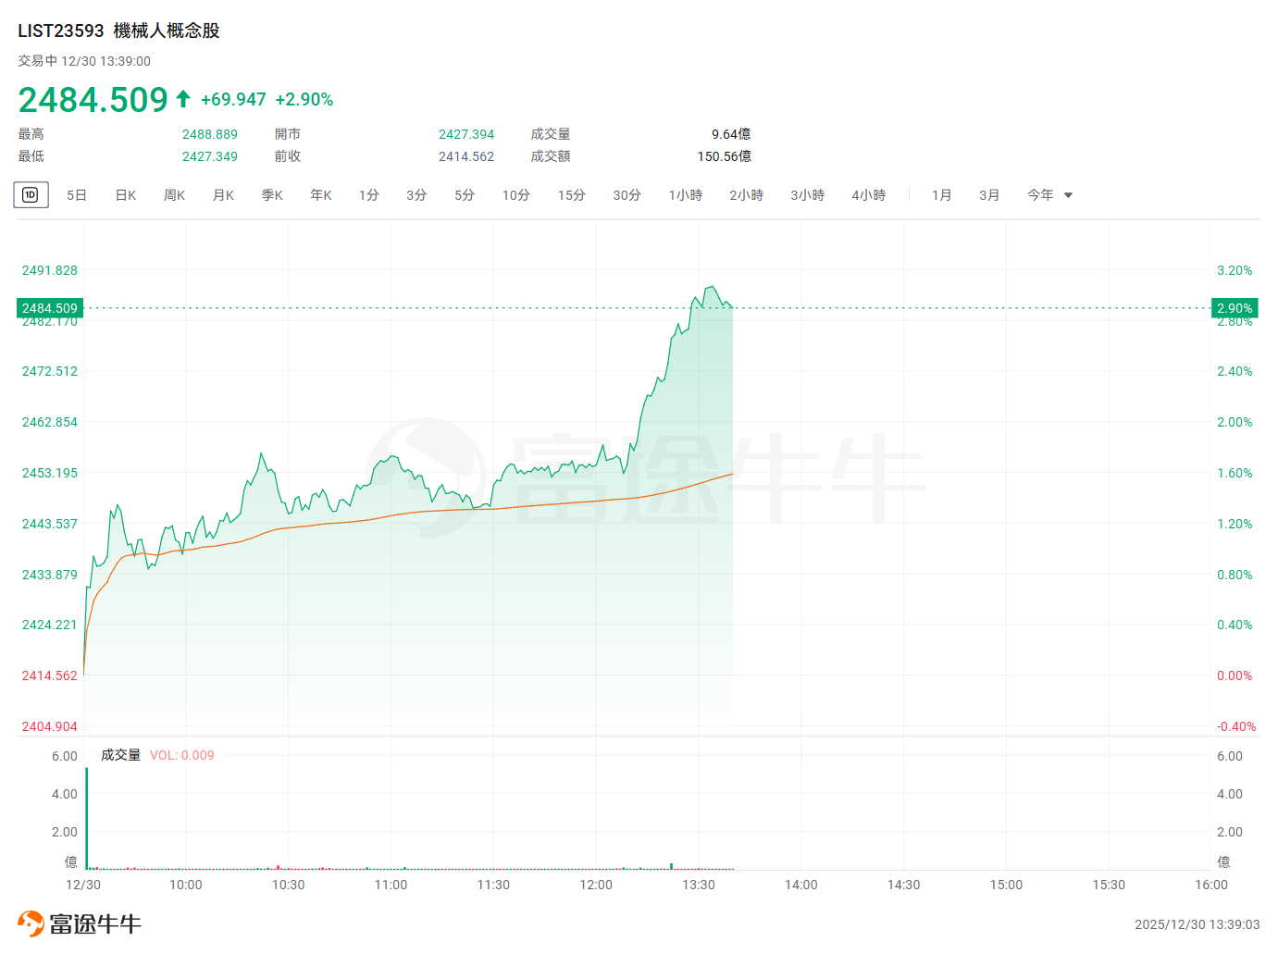The height and width of the screenshot is (954, 1278).
Task: Select the 周K candlestick tab
Action: click(174, 195)
